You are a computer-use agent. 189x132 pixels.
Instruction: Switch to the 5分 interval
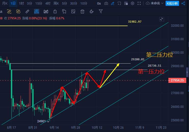(64, 3)
